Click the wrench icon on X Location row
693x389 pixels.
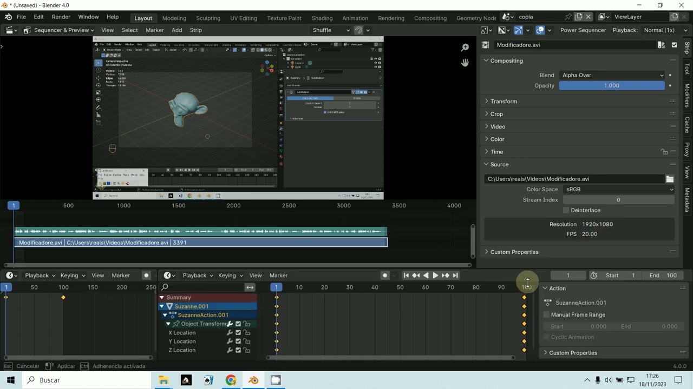coord(230,333)
